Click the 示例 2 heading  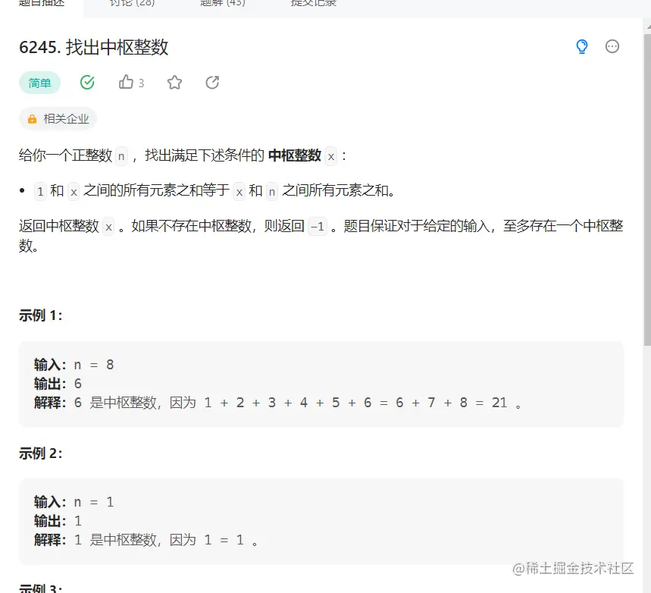[41, 453]
